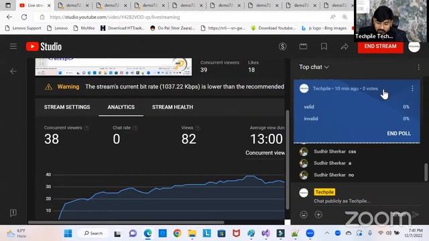The image size is (429, 241).
Task: Click the chat panel vertical scrollbar
Action: (x=426, y=172)
